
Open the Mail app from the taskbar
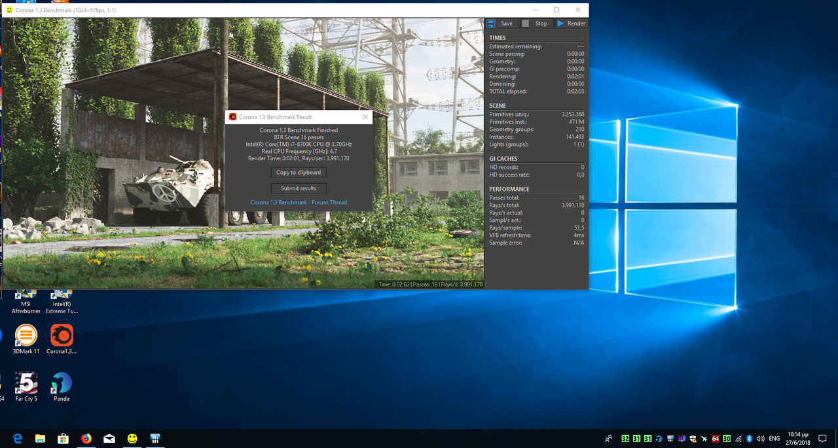[x=109, y=438]
